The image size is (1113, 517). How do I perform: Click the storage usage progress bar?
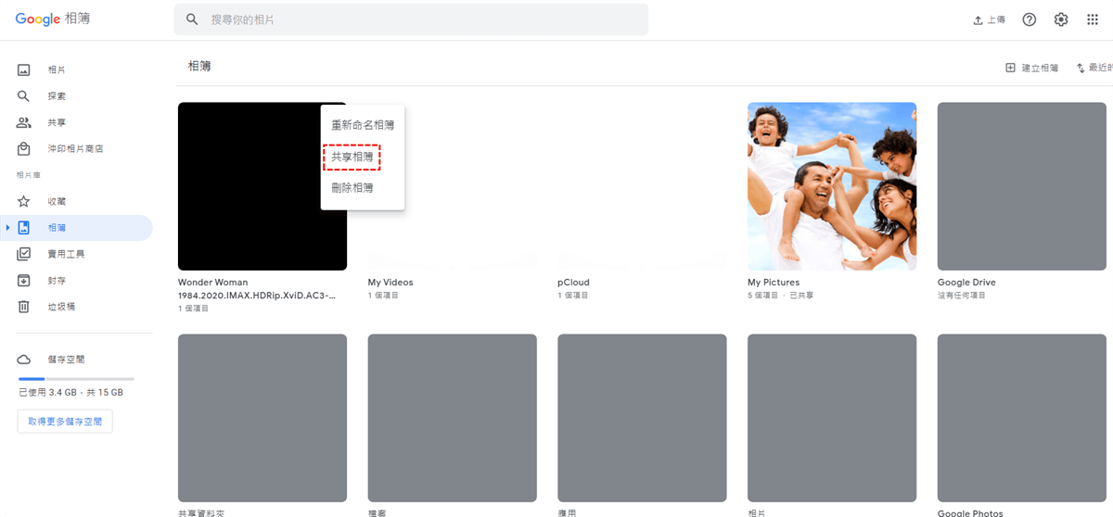(76, 379)
